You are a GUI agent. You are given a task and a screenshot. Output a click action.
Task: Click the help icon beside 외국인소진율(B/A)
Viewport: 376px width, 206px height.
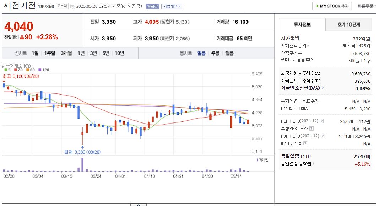[x=323, y=88]
